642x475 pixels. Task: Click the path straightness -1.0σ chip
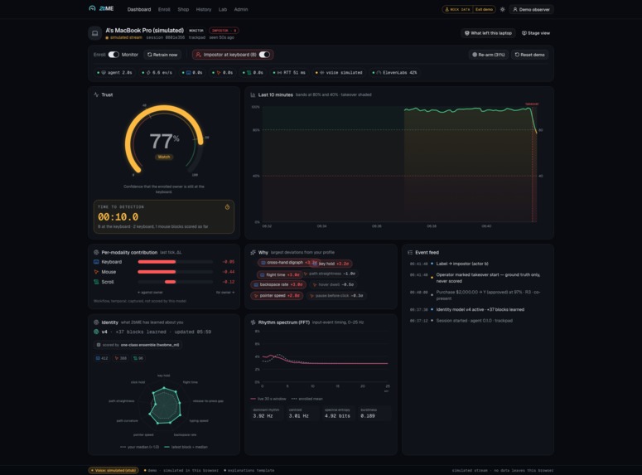pyautogui.click(x=330, y=274)
